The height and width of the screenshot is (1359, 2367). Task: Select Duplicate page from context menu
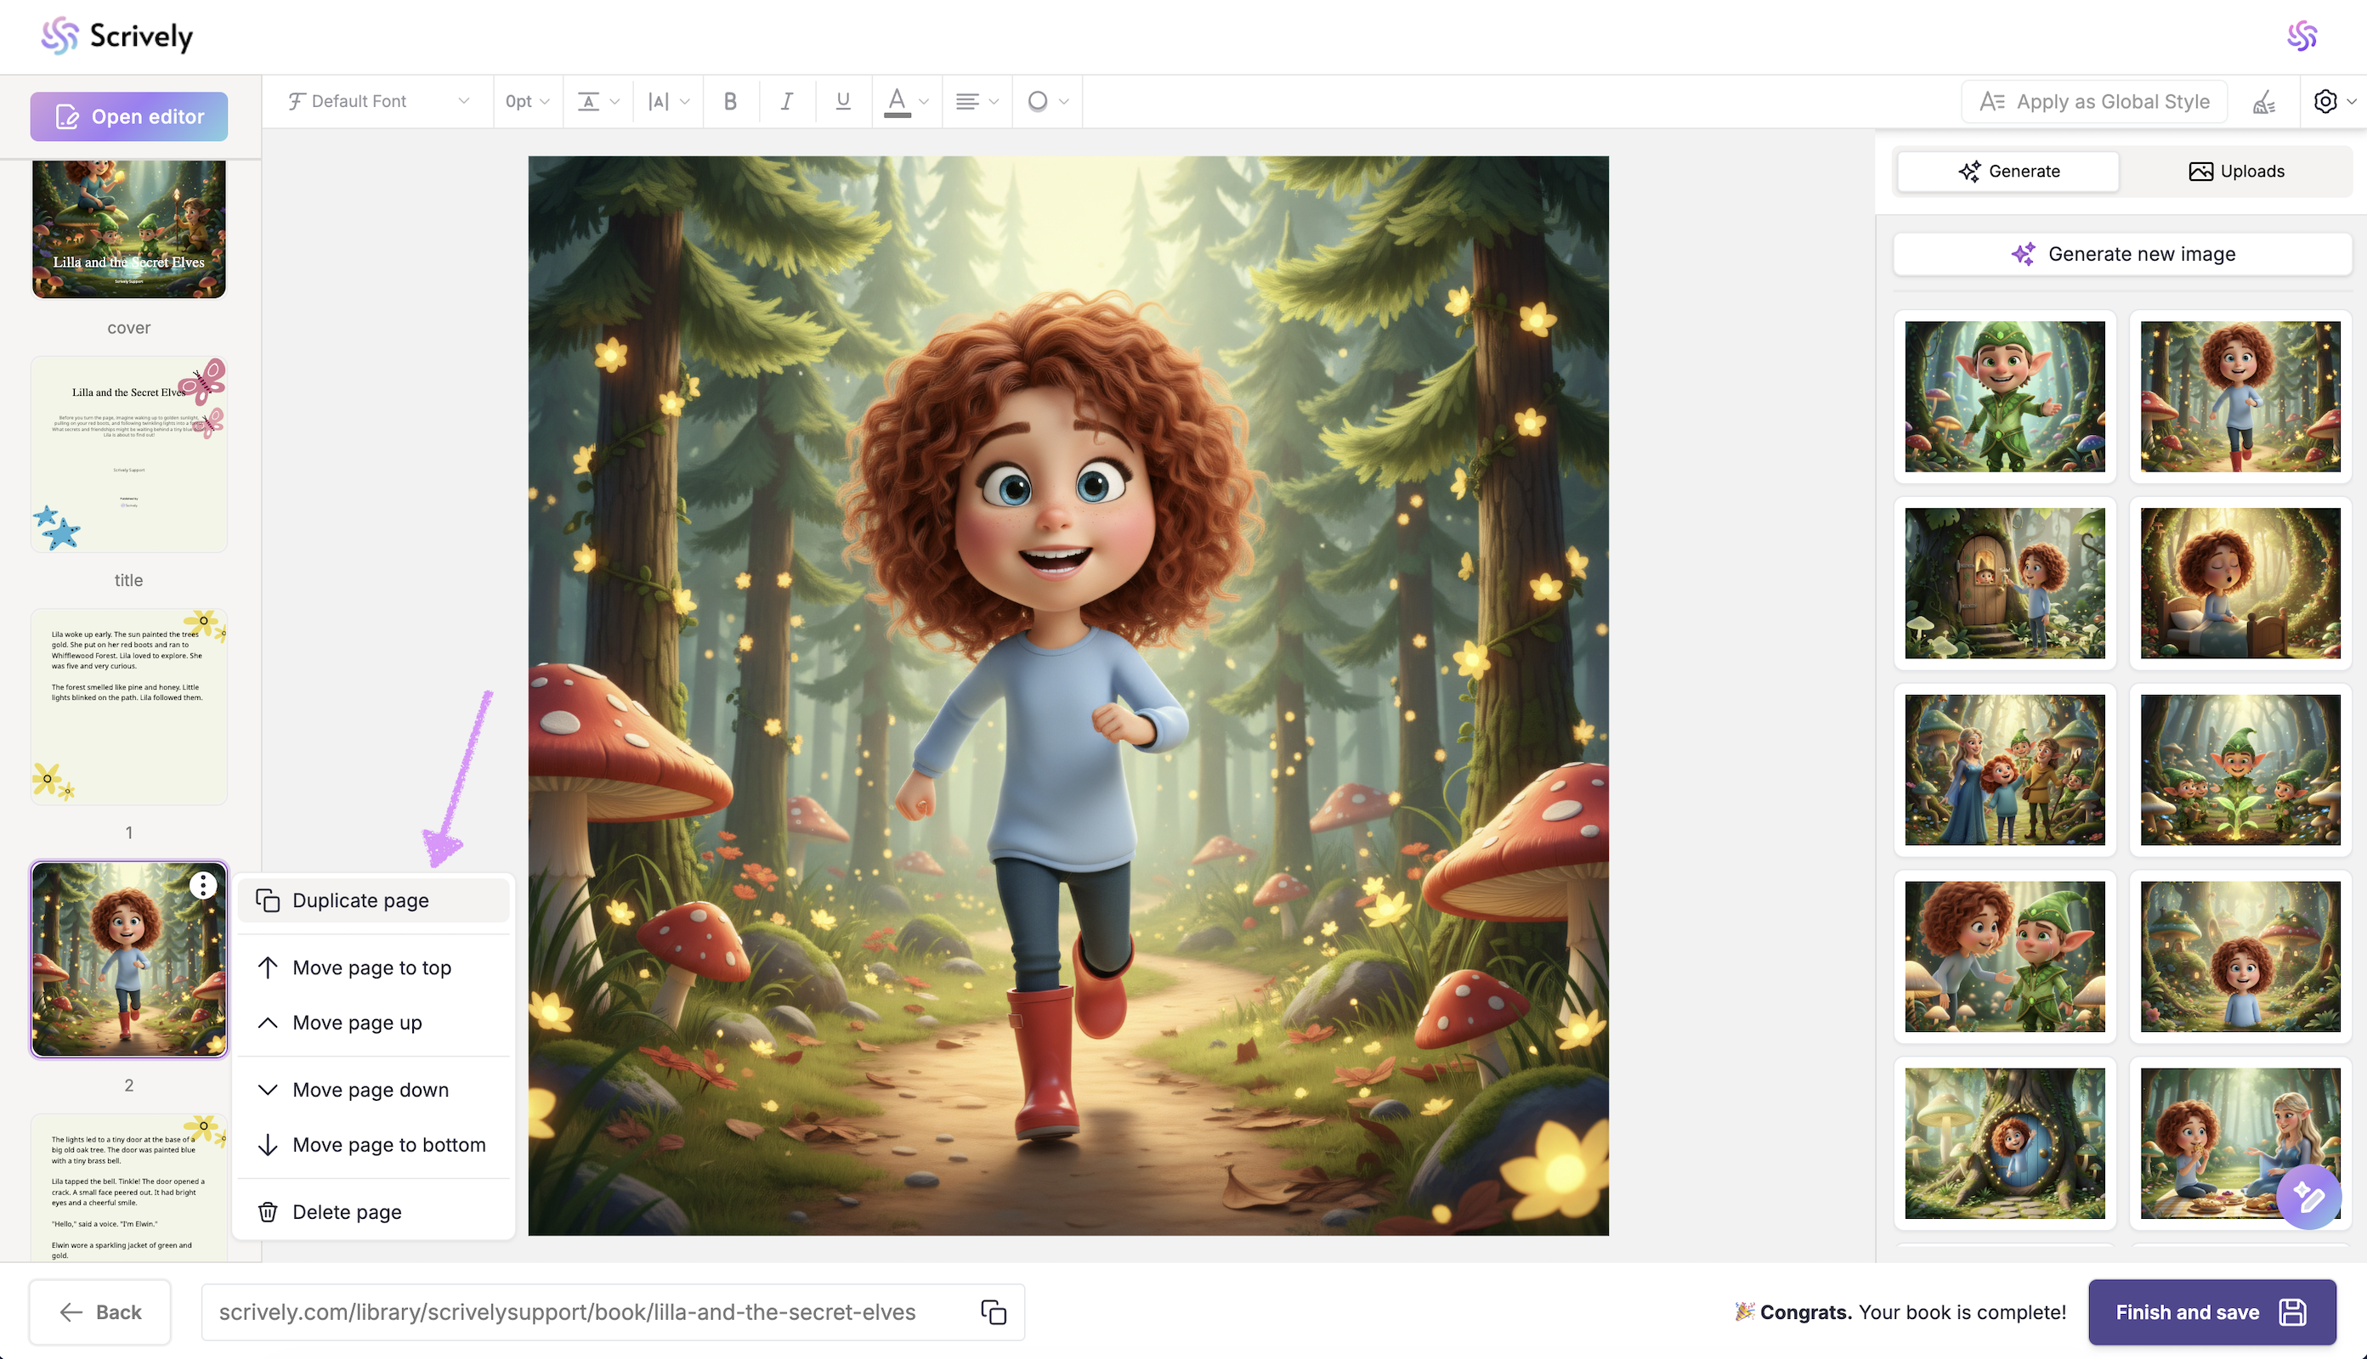pos(360,899)
